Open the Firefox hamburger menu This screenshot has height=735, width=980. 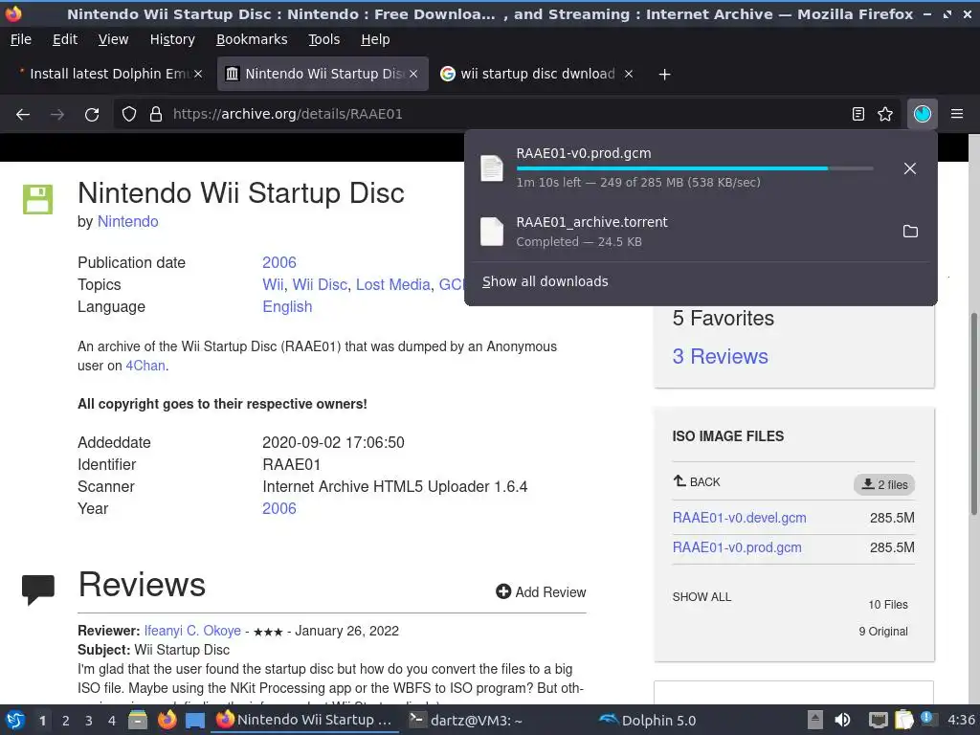956,114
